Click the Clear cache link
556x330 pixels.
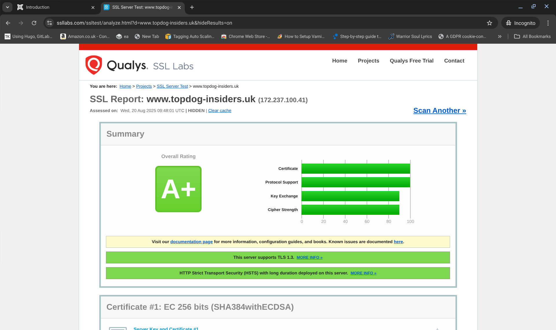coord(220,111)
